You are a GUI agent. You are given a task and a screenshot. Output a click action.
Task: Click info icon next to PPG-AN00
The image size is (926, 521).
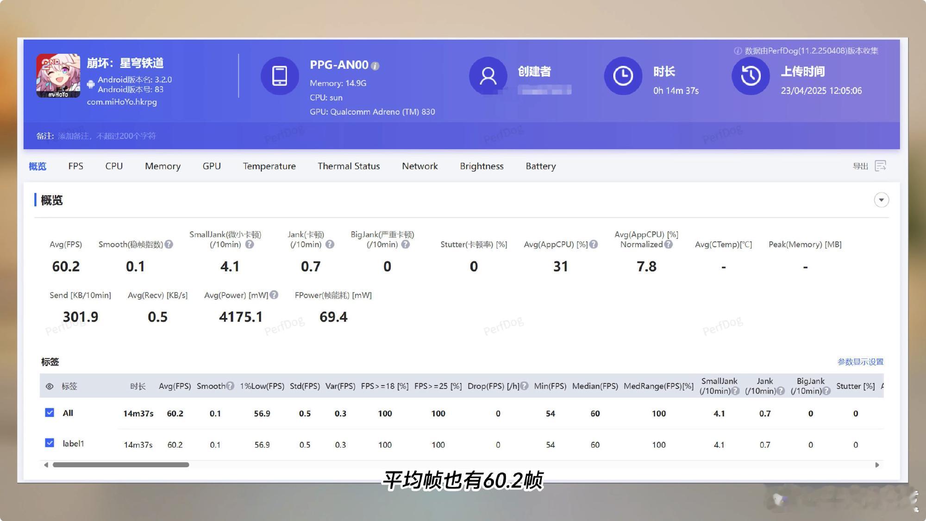point(375,66)
